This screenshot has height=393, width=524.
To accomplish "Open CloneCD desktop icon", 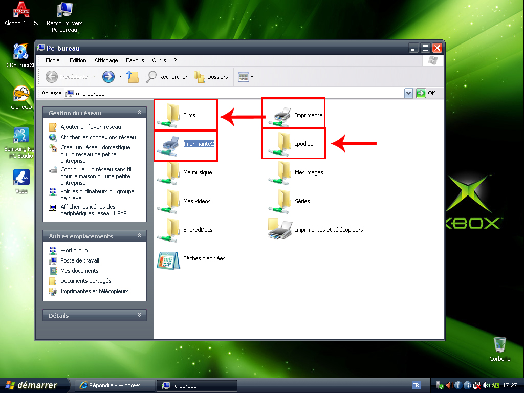I will pos(21,98).
